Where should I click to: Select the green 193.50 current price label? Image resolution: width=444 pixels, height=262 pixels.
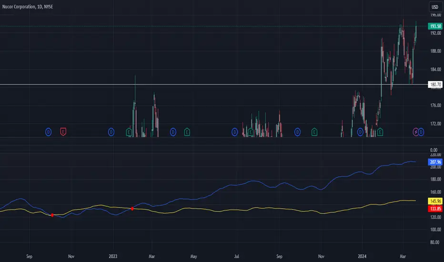(435, 26)
